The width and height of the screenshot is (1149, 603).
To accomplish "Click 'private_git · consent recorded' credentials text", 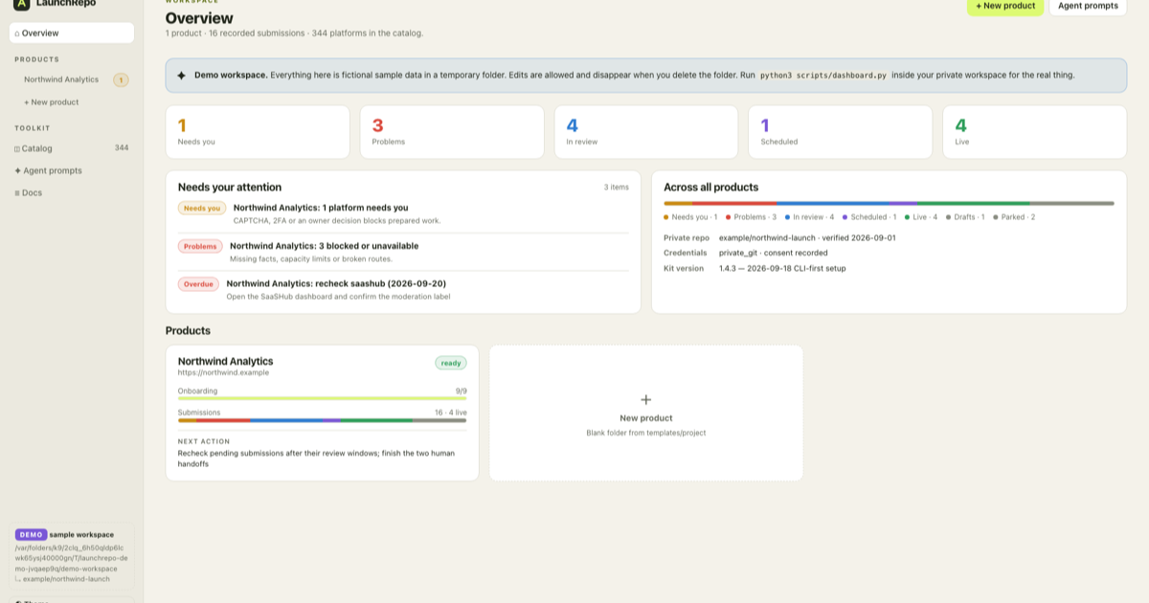I will click(774, 253).
